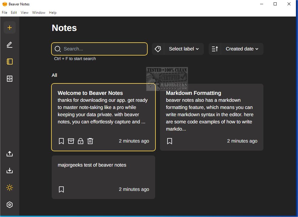Bookmark the Markdown Formatting note
The width and height of the screenshot is (298, 217).
pos(170,141)
